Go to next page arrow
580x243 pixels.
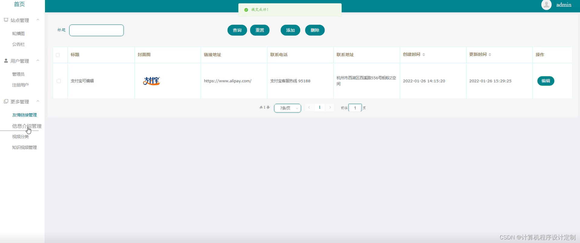[x=330, y=107]
